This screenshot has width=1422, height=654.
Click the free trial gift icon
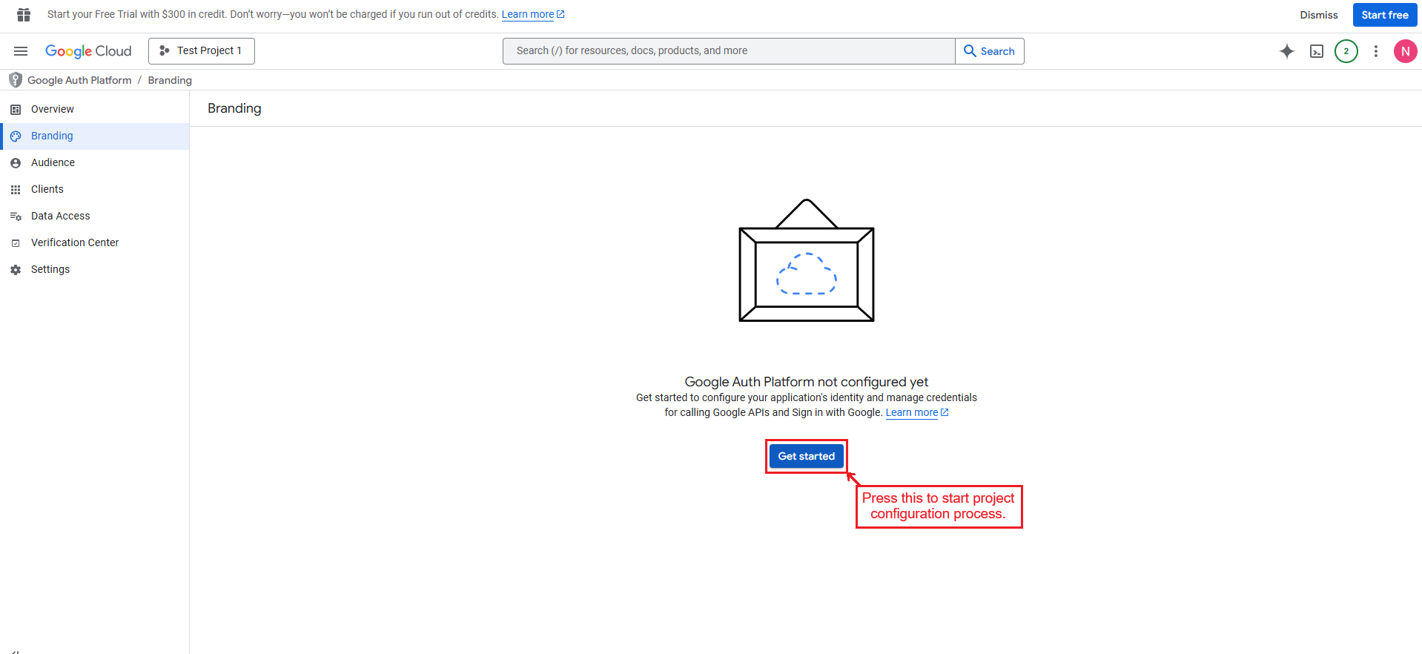24,15
